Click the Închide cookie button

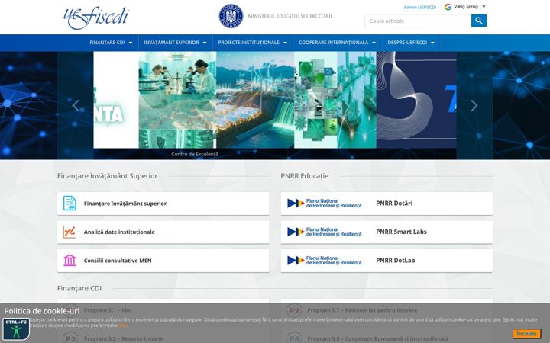(x=526, y=334)
